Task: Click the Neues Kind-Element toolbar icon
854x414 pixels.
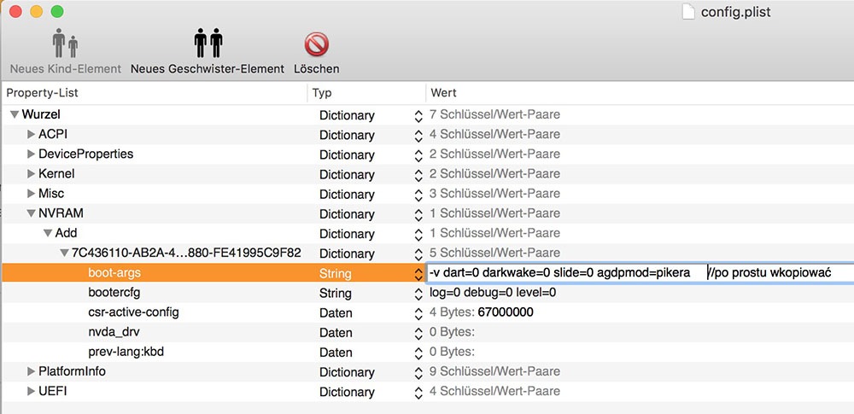Action: tap(65, 44)
